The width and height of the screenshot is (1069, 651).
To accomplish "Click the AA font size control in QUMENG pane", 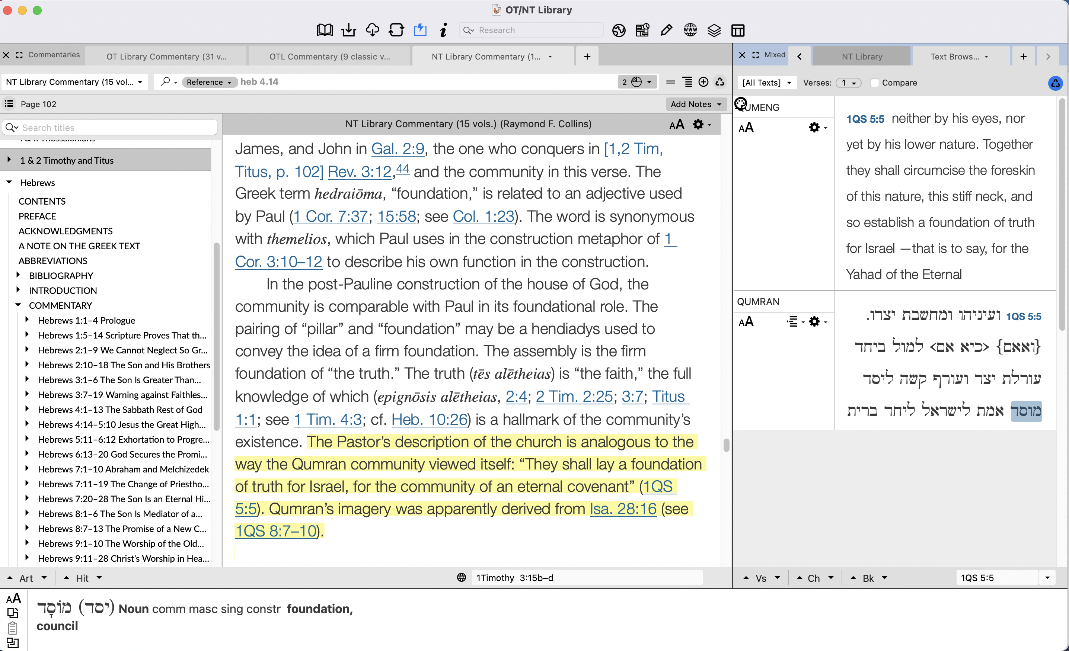I will [746, 127].
